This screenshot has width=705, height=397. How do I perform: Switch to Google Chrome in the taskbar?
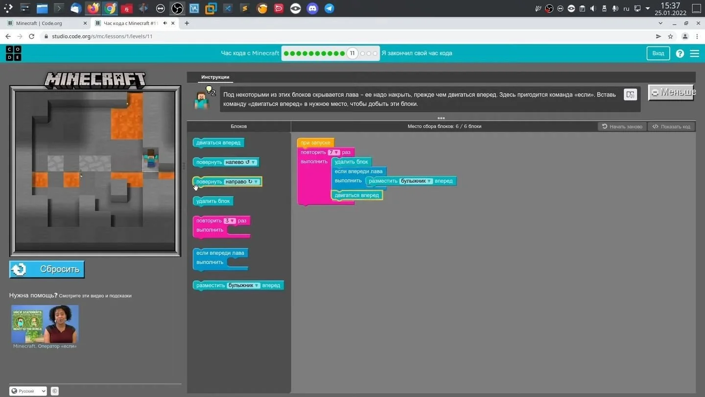pos(110,8)
